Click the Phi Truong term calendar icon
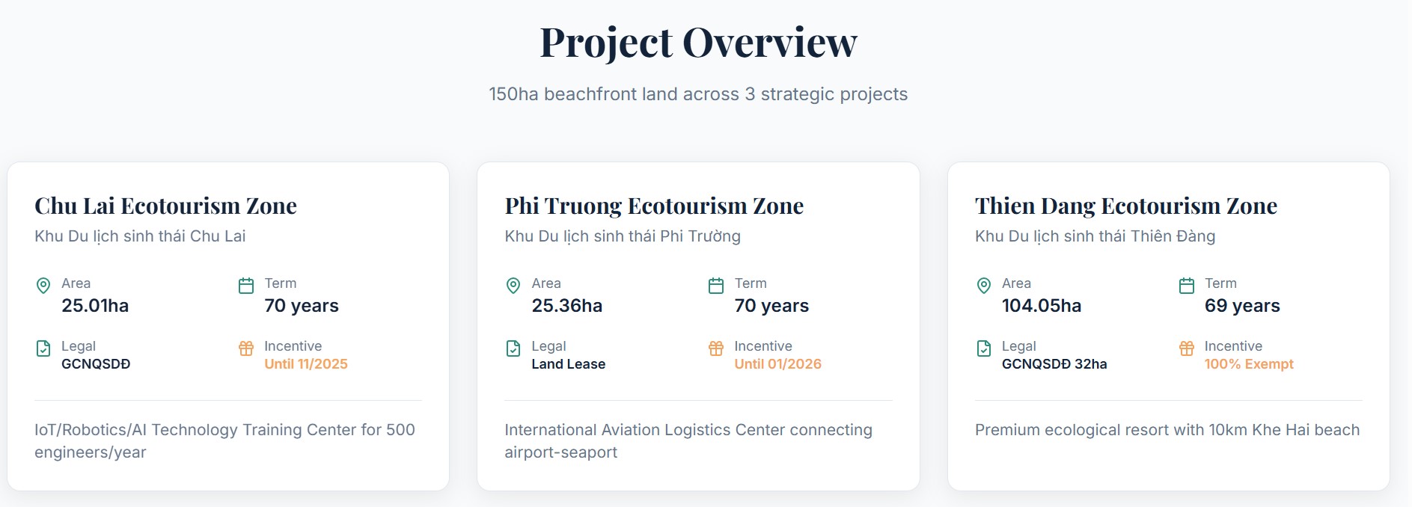The width and height of the screenshot is (1412, 507). coord(716,286)
